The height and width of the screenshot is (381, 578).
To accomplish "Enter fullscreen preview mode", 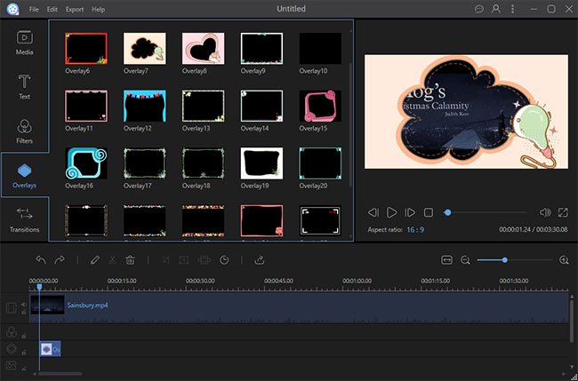I will [x=563, y=212].
